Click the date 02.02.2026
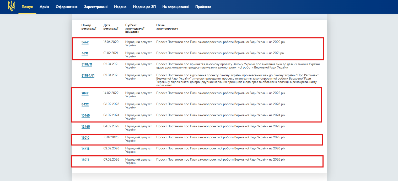Viewport: 398px width, 181px height. 111,148
